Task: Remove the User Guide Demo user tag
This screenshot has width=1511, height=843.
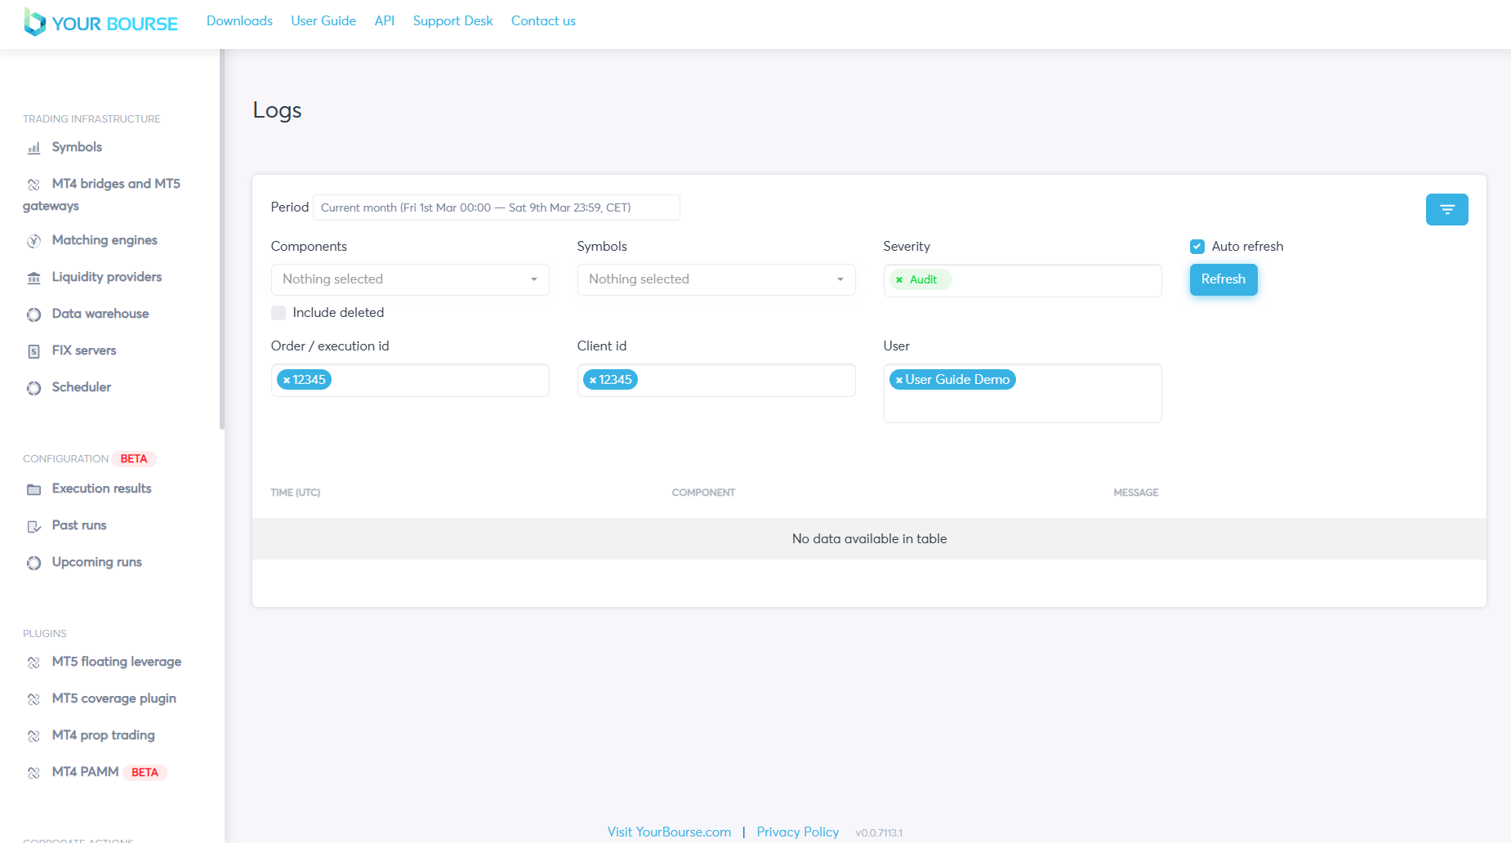Action: click(x=898, y=380)
